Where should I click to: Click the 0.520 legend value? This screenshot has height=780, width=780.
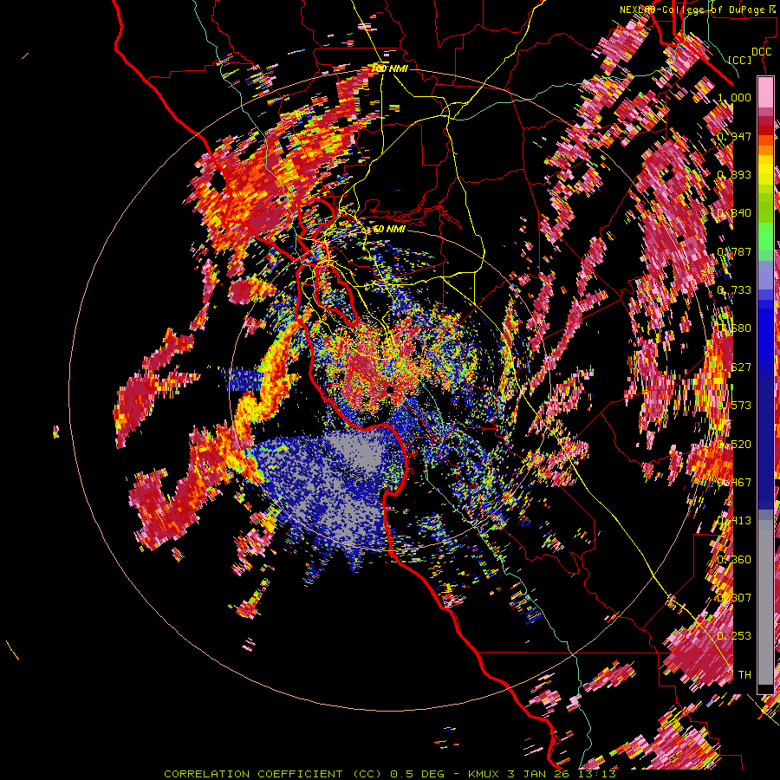coord(734,445)
